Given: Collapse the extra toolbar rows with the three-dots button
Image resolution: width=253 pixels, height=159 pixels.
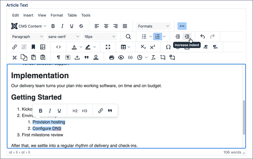Looking at the screenshot, I should [182, 26].
